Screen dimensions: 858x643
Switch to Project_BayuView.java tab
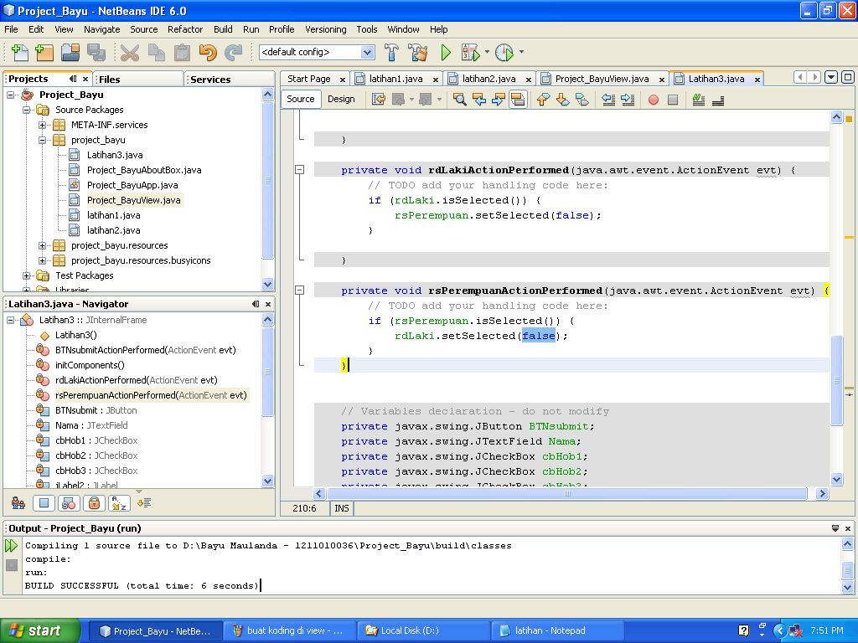(x=602, y=79)
